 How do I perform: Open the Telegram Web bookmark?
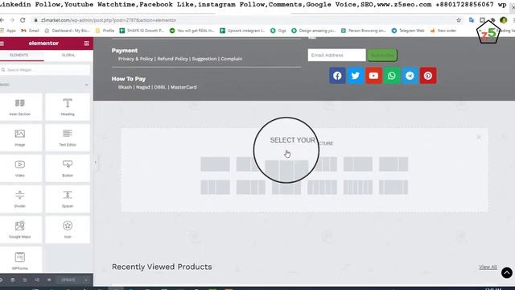(408, 31)
